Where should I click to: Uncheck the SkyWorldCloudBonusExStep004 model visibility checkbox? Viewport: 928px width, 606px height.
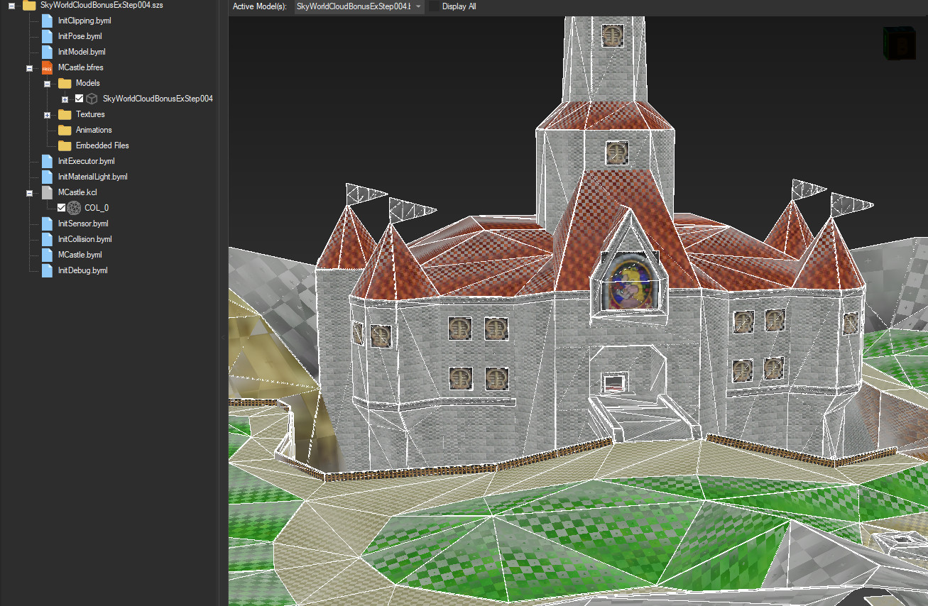pos(80,99)
